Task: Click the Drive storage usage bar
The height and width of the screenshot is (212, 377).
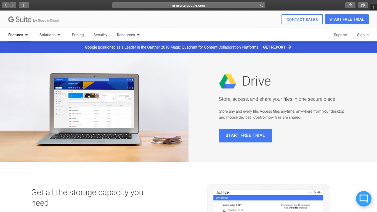Action: pos(268,198)
